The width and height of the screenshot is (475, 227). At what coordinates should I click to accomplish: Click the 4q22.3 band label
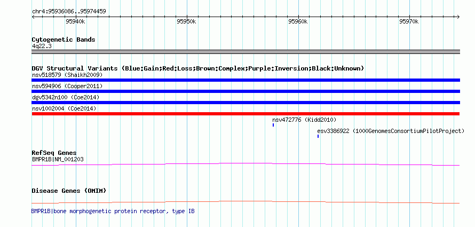42,46
